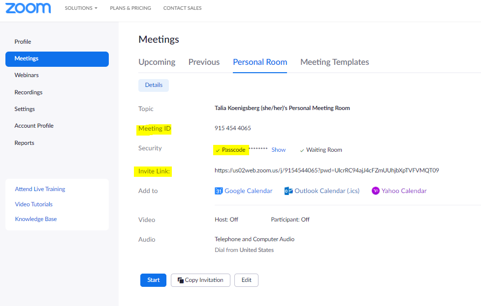Click the Zoom logo
The image size is (481, 306).
click(28, 8)
